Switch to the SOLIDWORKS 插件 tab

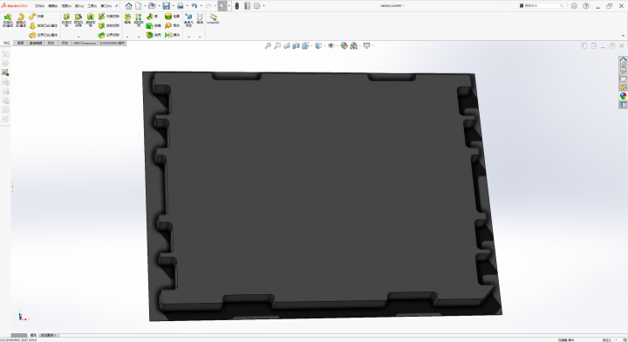[112, 43]
